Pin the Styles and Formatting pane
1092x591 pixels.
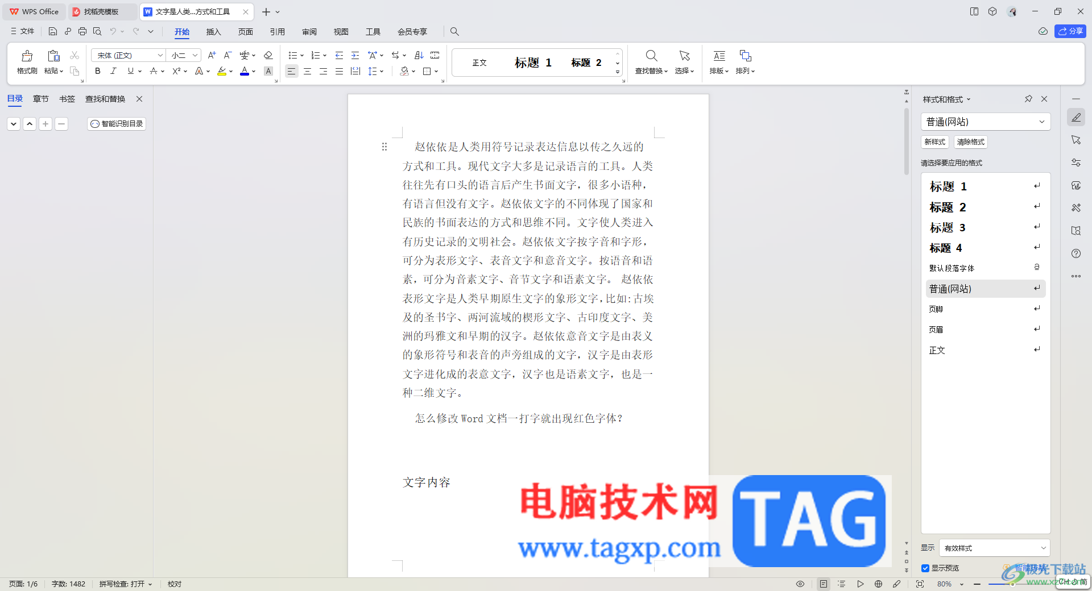(x=1028, y=99)
